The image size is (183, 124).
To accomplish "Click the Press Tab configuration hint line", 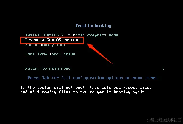I will pyautogui.click(x=93, y=78).
